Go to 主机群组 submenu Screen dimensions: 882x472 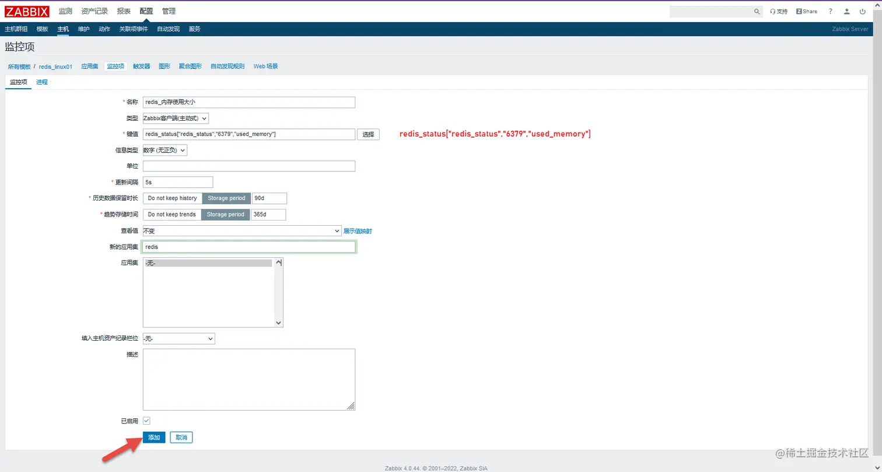(16, 29)
